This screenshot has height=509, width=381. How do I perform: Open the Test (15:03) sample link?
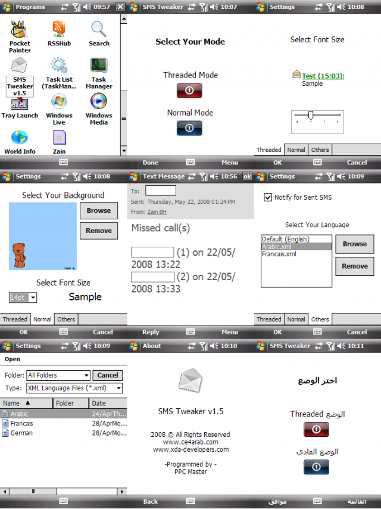click(x=323, y=76)
